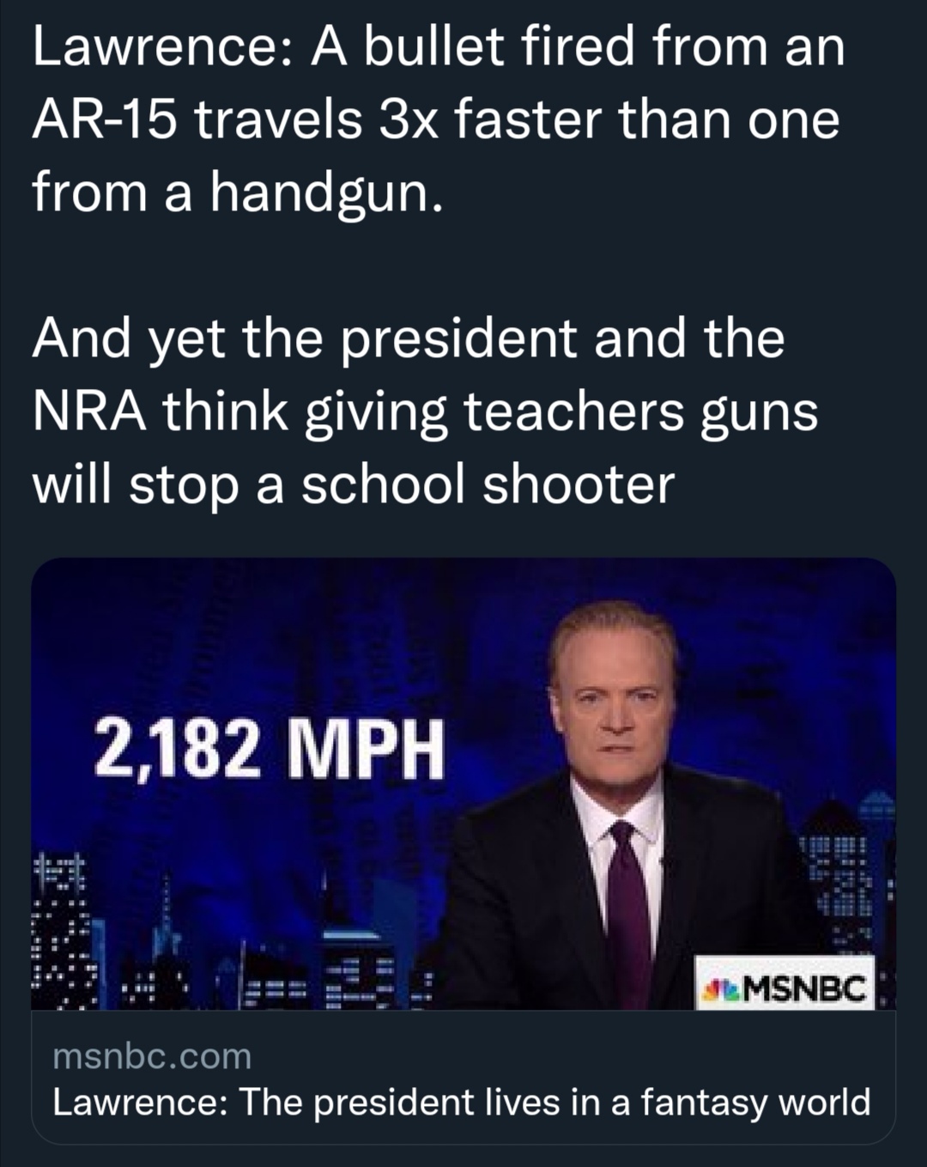Viewport: 927px width, 1167px height.
Task: Open the MSNBC link card thumbnail image
Action: [463, 783]
